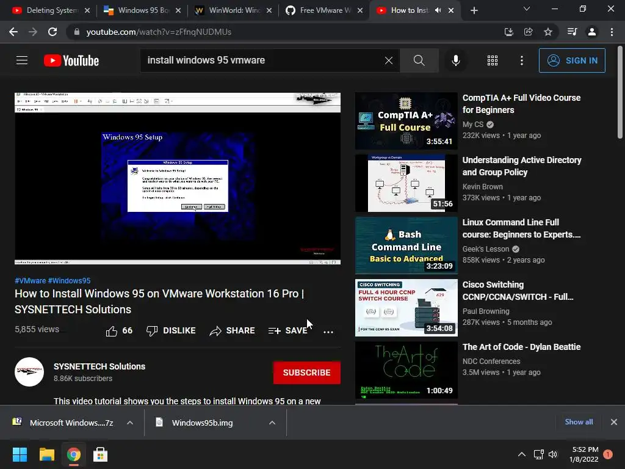Expand options for Windows95b.img download

tap(272, 423)
